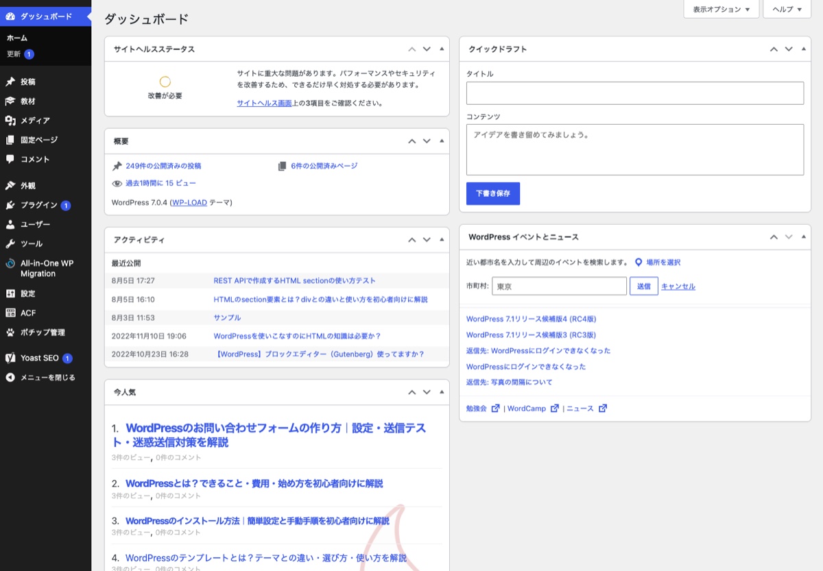Viewport: 823px width, 571px height.
Task: Collapse the WordPress イベントとニュース panel
Action: coord(804,236)
